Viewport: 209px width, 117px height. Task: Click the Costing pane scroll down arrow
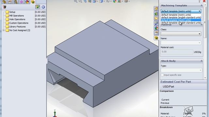pyautogui.click(x=205, y=78)
